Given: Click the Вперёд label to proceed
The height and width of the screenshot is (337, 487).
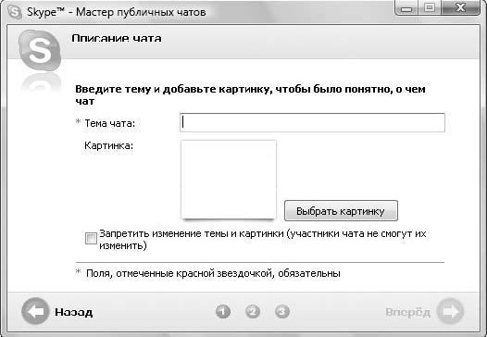Looking at the screenshot, I should click(407, 312).
